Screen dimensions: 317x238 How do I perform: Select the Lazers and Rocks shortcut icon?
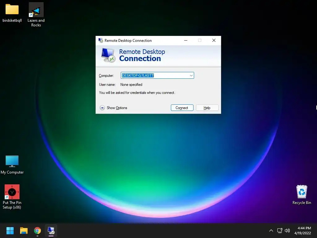click(36, 15)
